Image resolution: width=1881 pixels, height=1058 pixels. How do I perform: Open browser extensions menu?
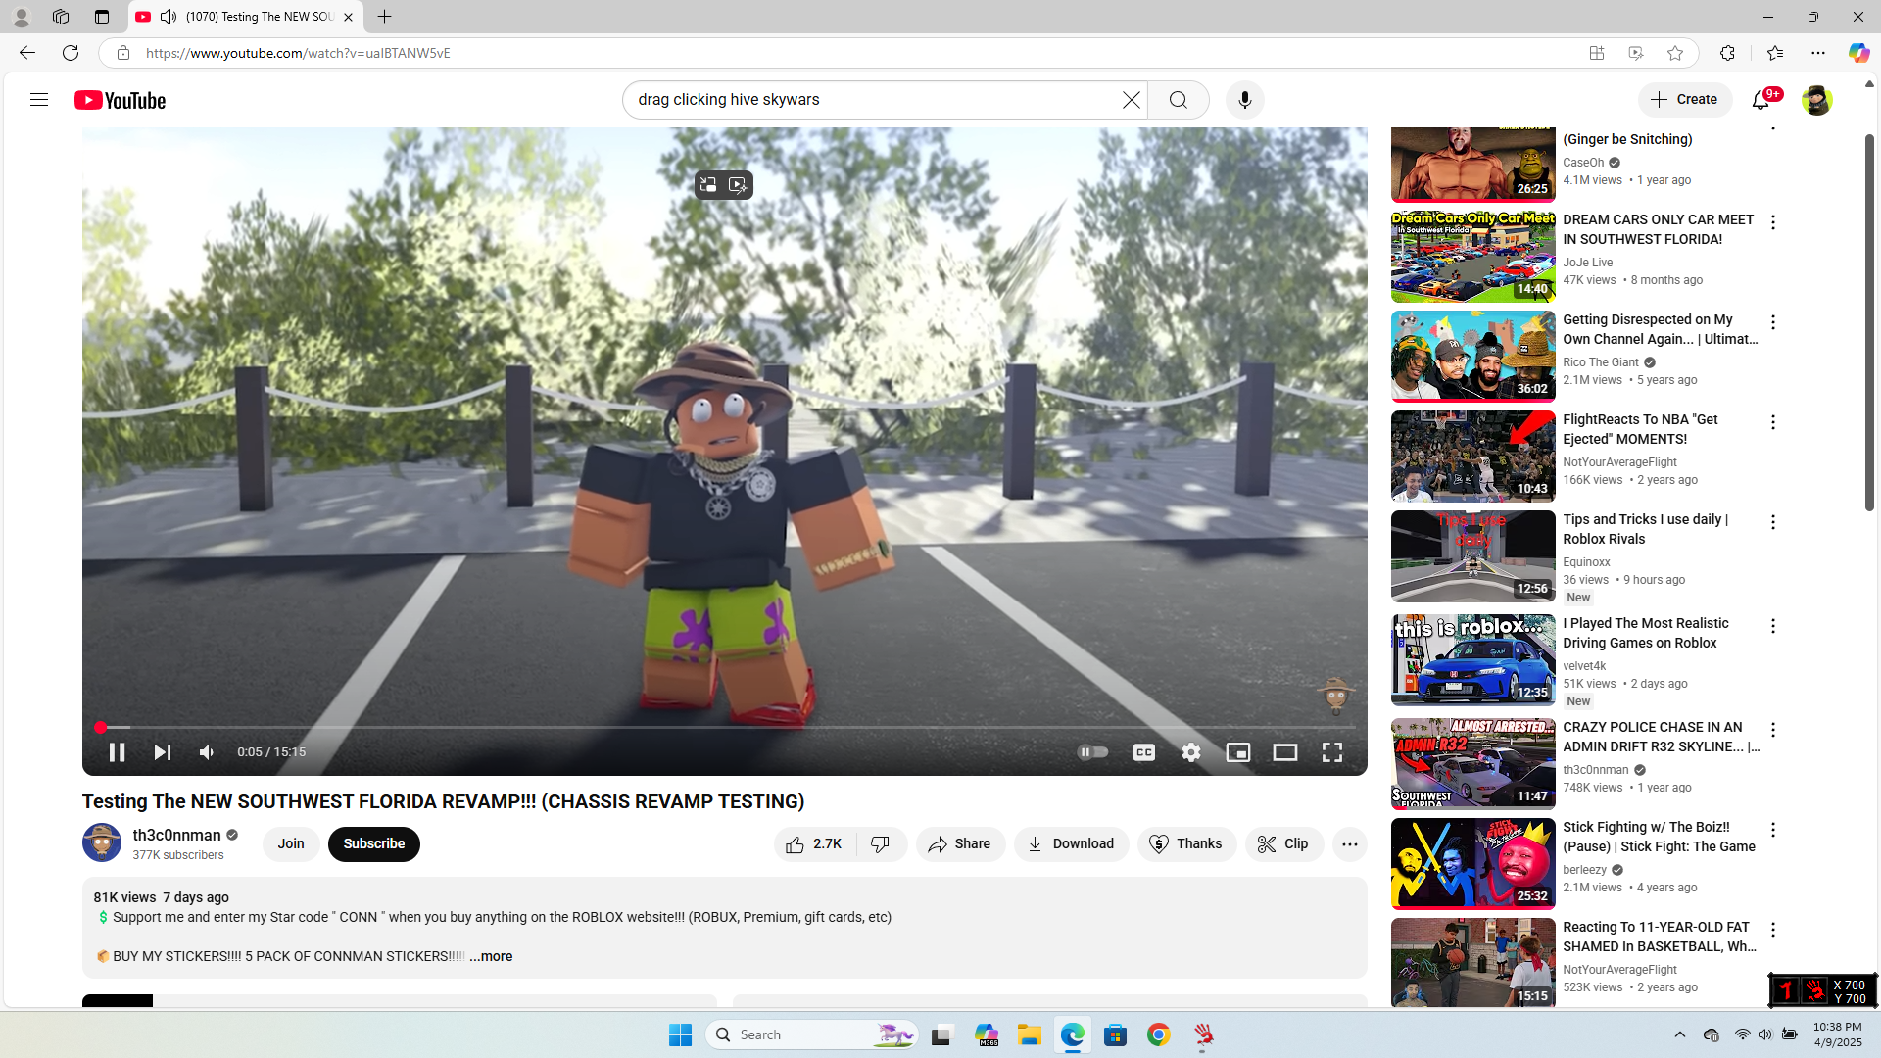point(1727,53)
